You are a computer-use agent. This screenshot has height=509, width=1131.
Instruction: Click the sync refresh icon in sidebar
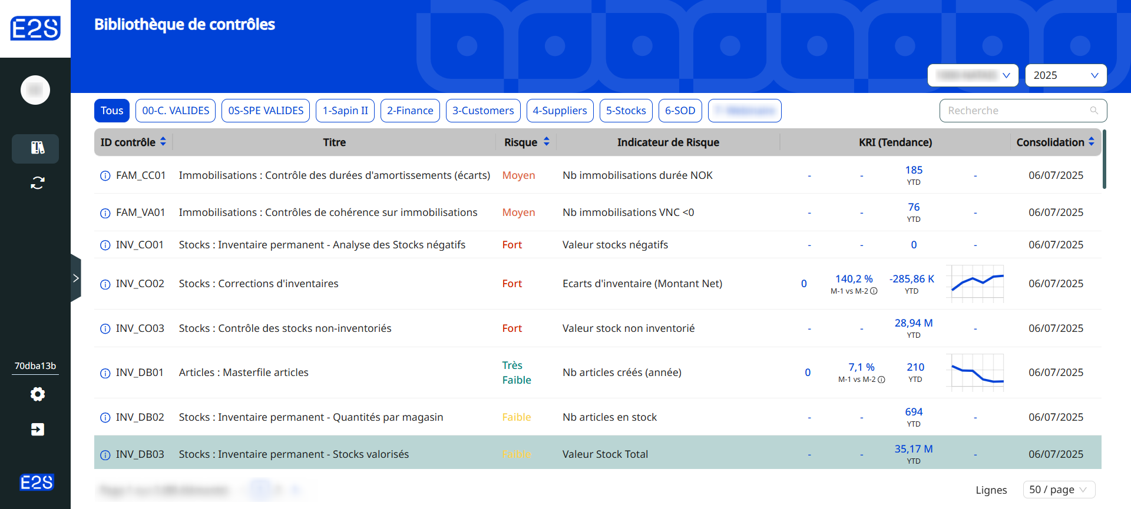tap(37, 183)
